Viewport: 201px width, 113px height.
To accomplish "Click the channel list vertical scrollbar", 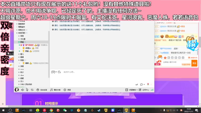I will 49,54.
